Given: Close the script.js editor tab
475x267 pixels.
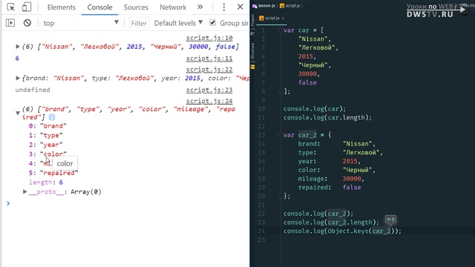Looking at the screenshot, I should coord(283,18).
